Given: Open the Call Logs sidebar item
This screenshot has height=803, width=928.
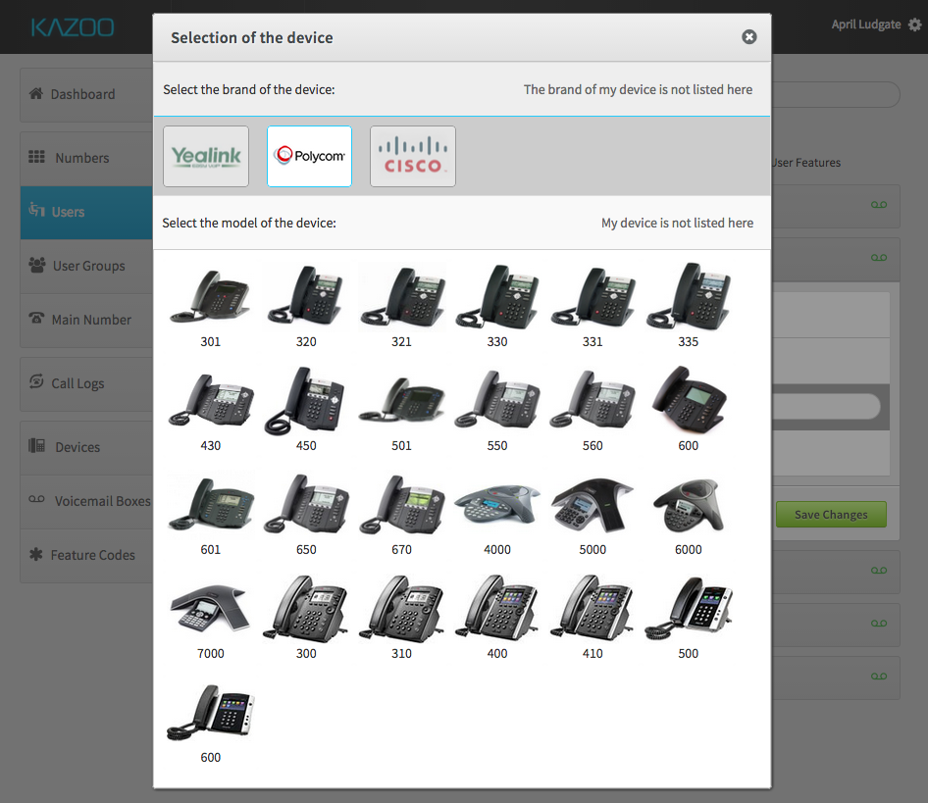Looking at the screenshot, I should click(86, 384).
